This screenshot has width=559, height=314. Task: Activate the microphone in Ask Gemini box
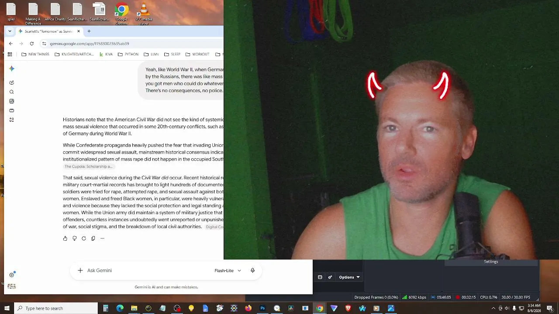252,270
